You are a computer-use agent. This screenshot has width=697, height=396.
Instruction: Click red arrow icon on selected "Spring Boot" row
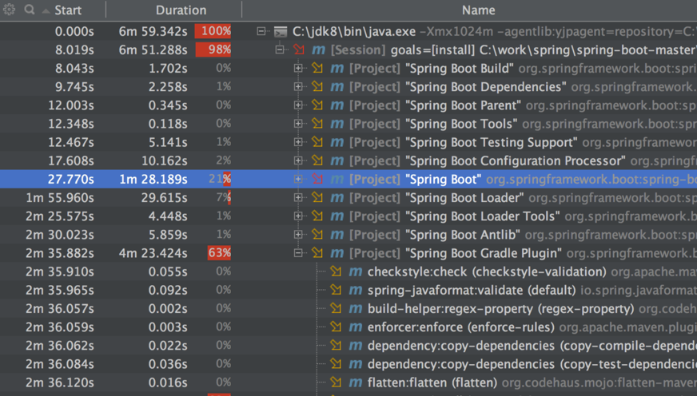coord(317,179)
